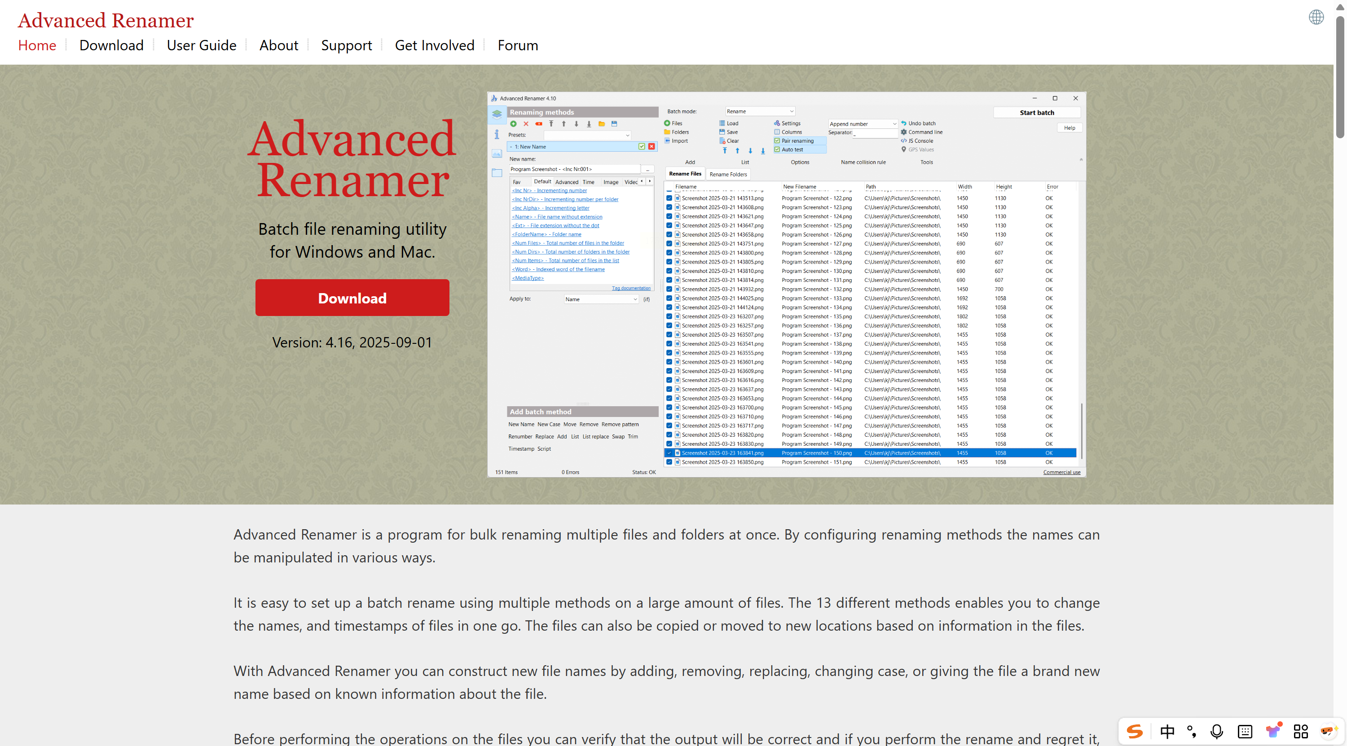Image resolution: width=1347 pixels, height=746 pixels.
Task: Activate voice input microphone icon
Action: coord(1217,731)
